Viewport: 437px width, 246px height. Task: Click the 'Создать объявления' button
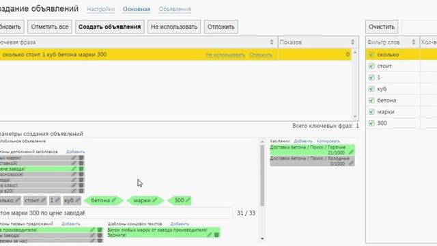pos(109,27)
